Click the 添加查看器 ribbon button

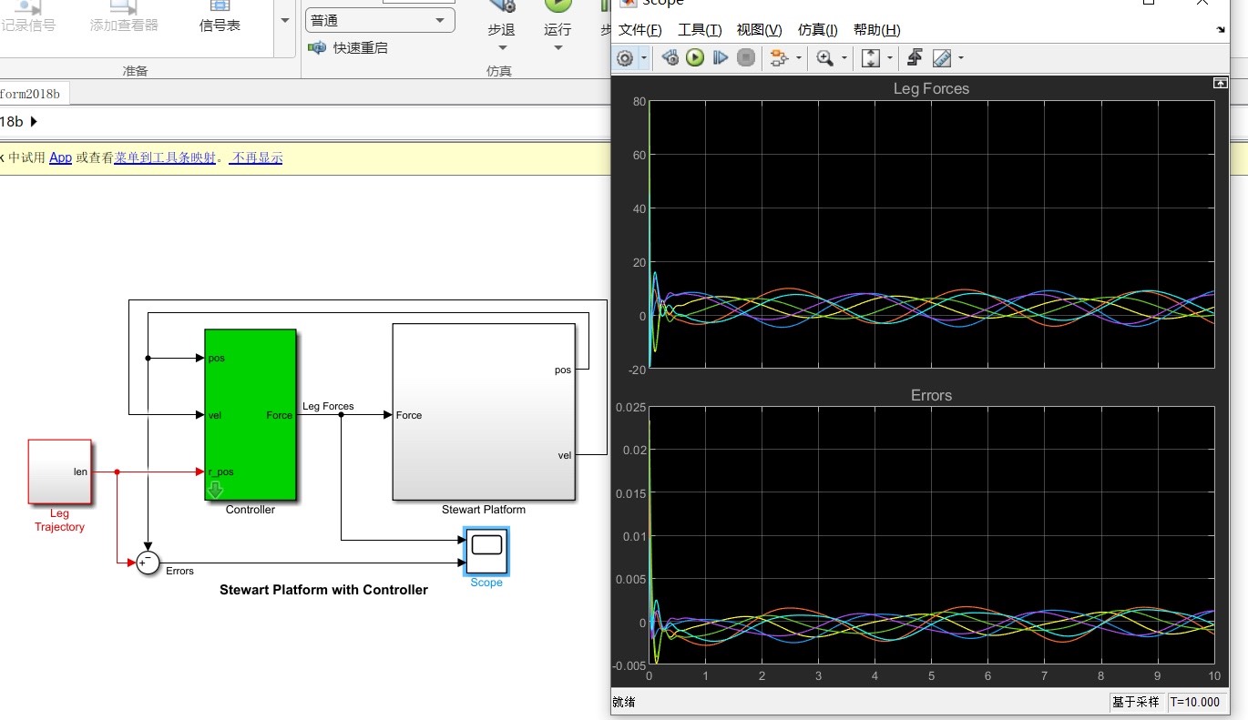pos(124,17)
